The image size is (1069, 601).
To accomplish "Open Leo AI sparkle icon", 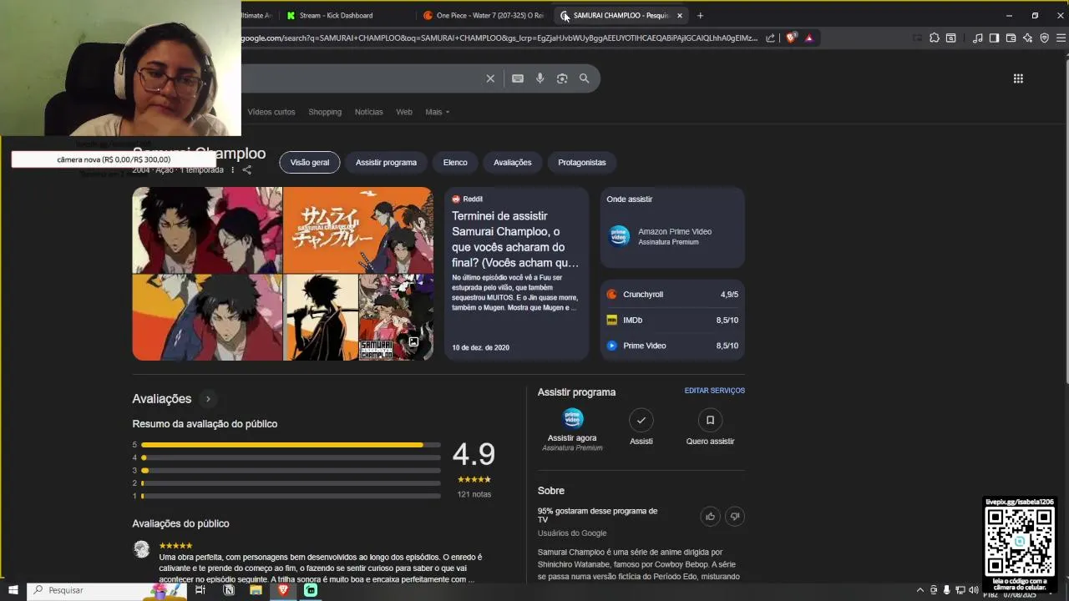I will [1027, 38].
